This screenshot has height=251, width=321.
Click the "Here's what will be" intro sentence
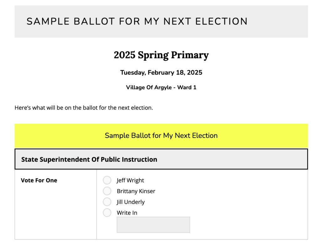click(84, 108)
